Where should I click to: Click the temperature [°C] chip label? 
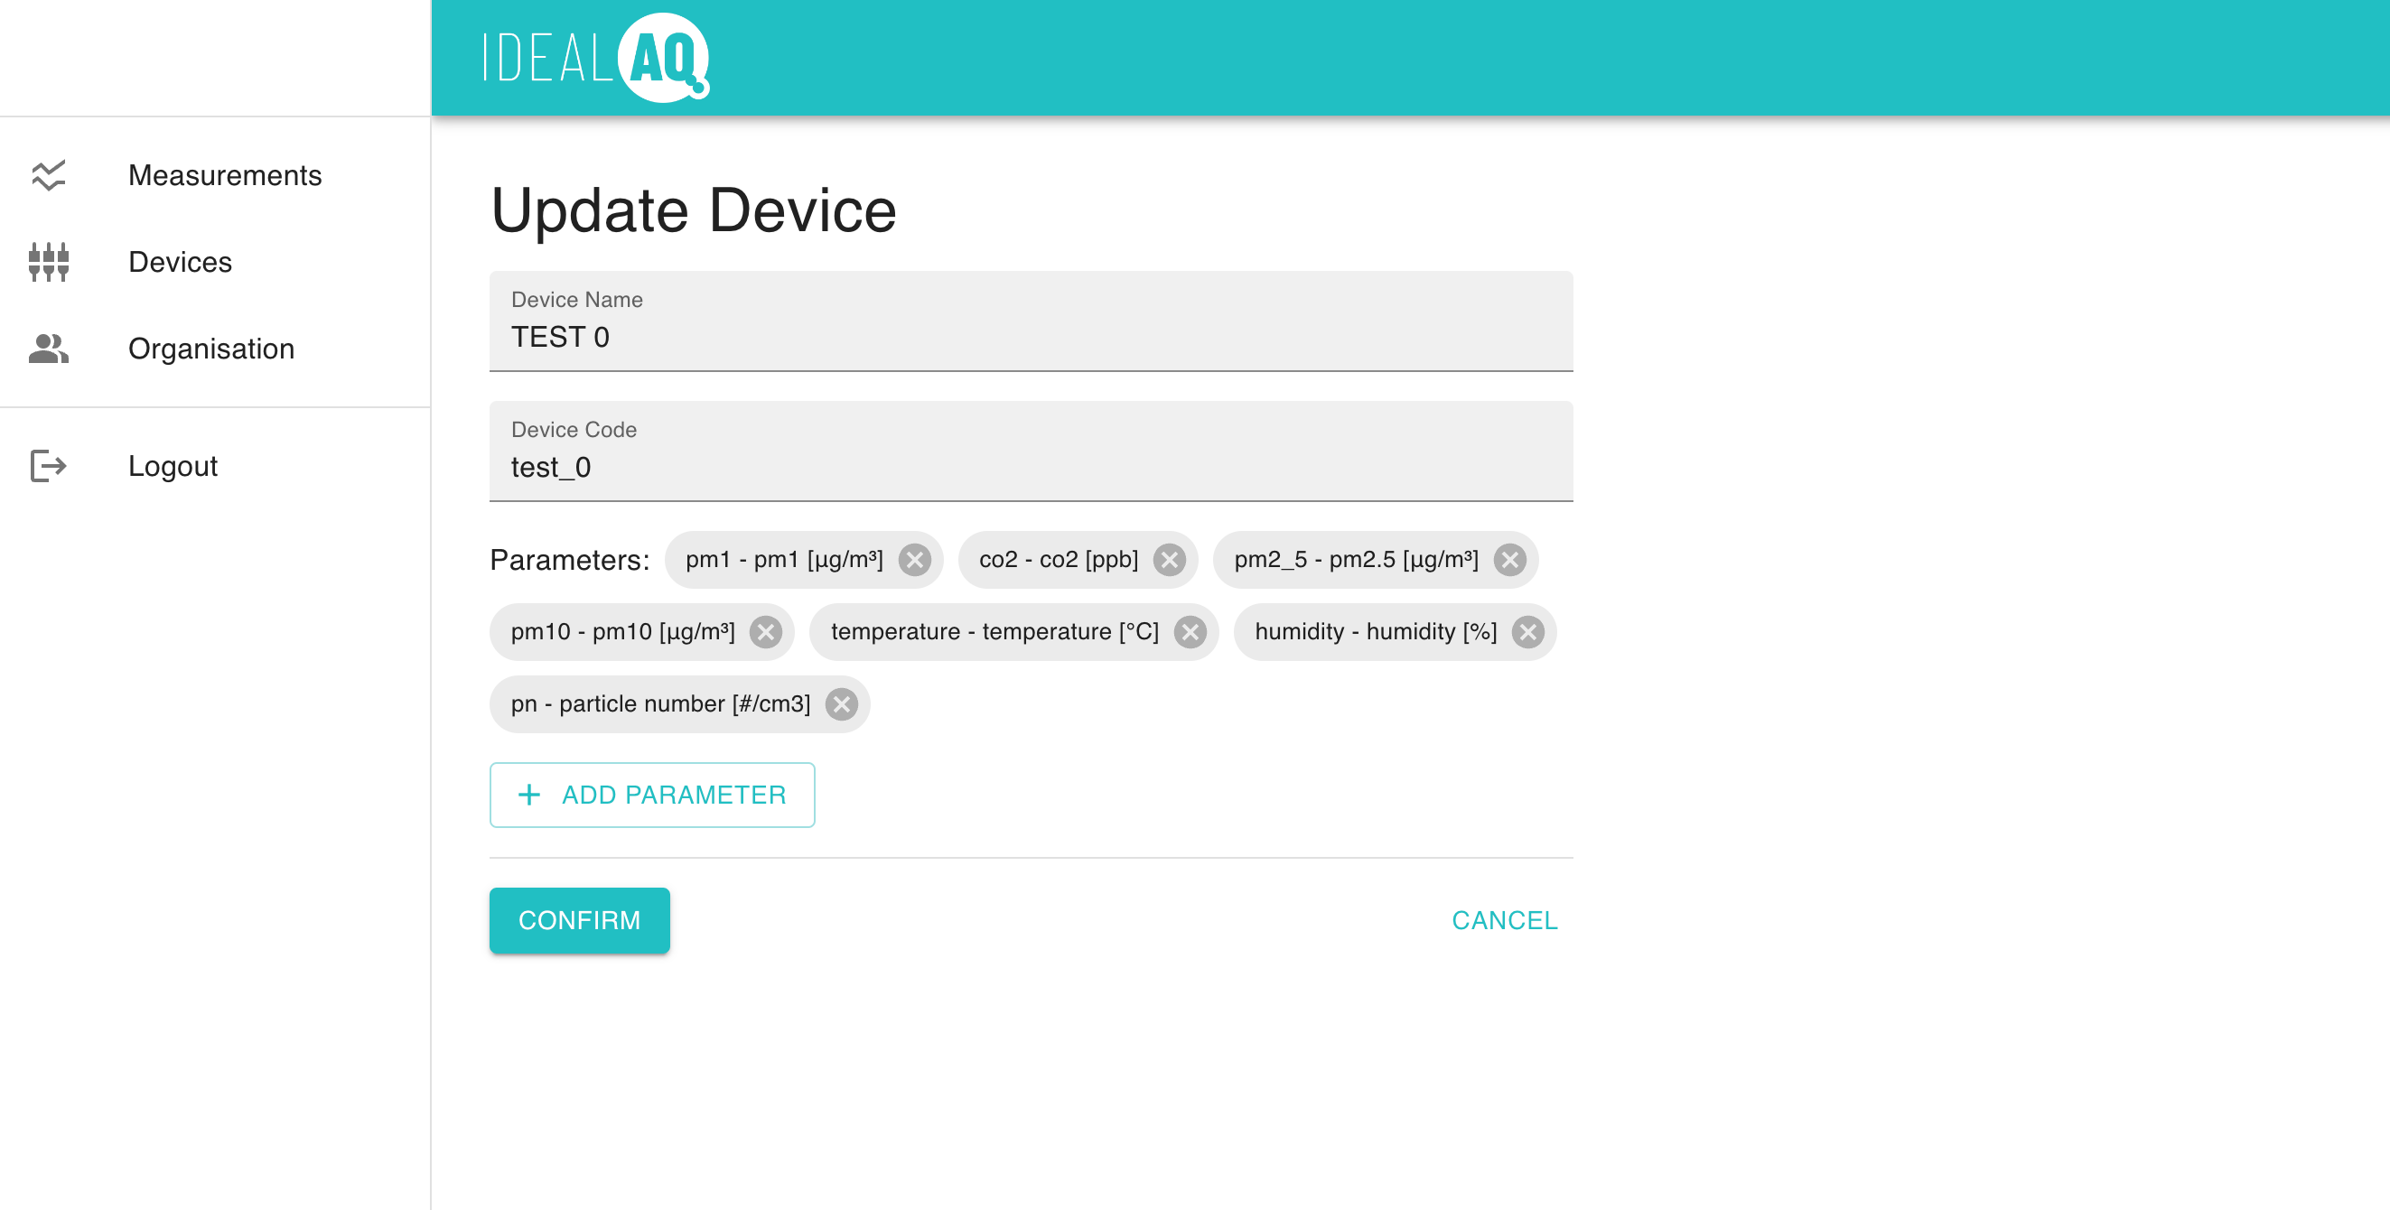(x=994, y=631)
